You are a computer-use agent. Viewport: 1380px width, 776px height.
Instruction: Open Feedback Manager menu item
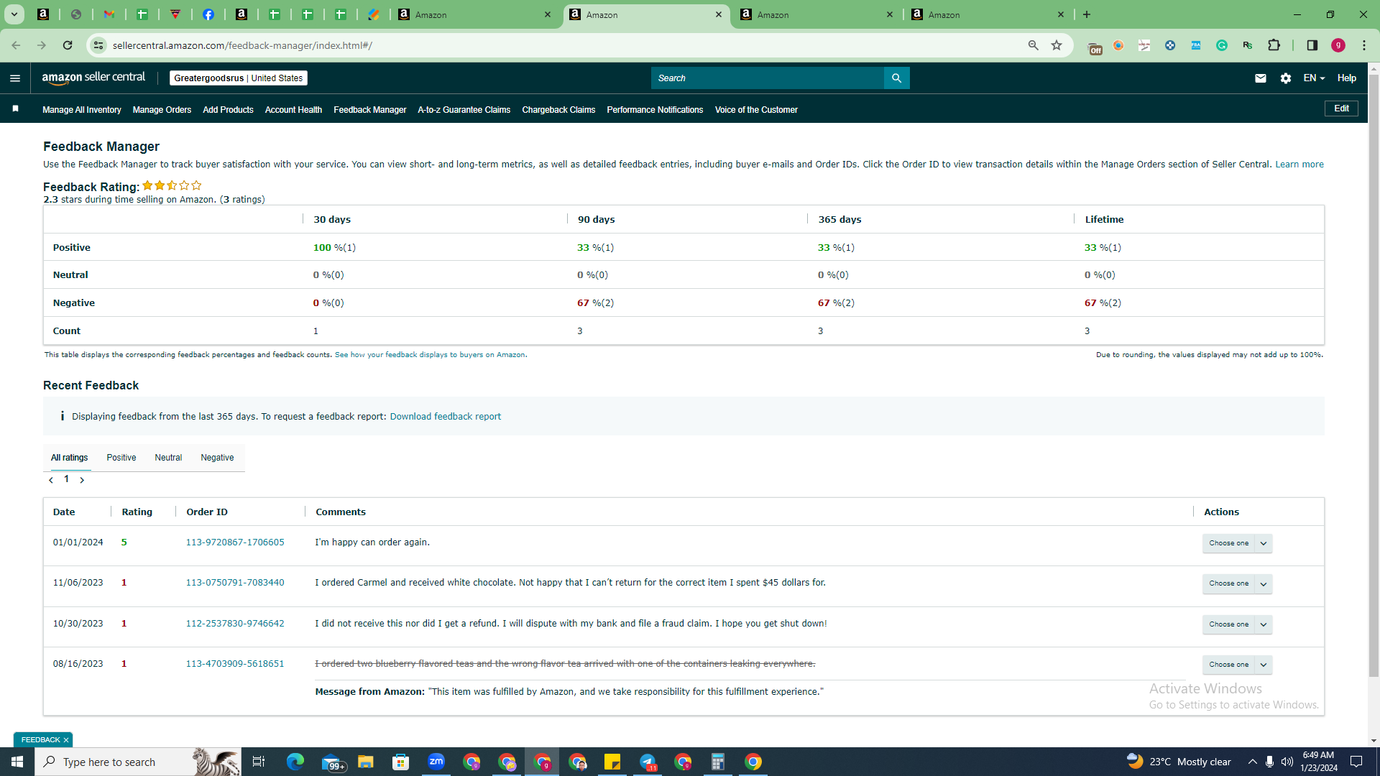[369, 110]
